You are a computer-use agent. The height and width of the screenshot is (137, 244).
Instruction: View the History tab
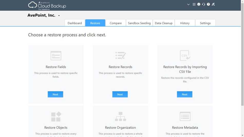tap(185, 23)
